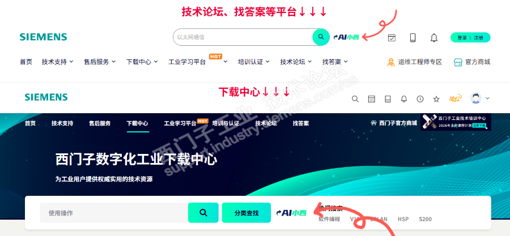Click the star favorites icon in download header
The image size is (510, 236).
pos(436,99)
